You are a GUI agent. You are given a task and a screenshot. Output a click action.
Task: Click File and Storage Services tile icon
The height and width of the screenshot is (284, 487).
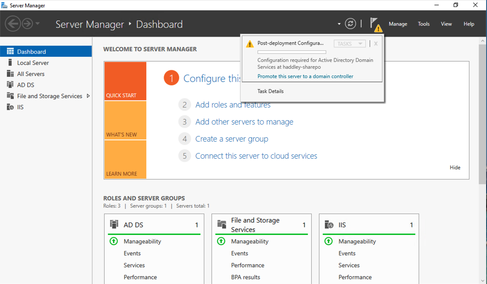click(222, 224)
